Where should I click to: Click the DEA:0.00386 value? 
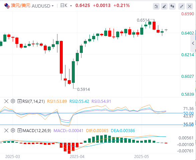tap(123, 131)
